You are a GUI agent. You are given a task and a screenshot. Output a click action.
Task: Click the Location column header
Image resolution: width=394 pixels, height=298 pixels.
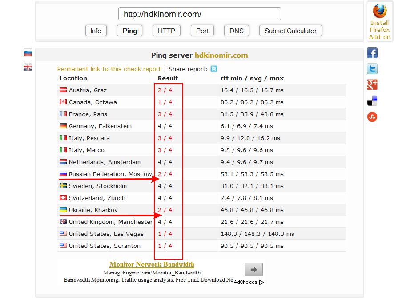[73, 78]
